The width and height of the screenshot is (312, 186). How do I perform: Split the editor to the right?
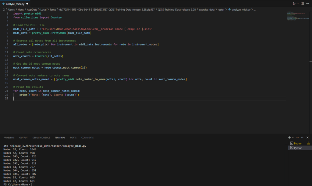(x=302, y=4)
